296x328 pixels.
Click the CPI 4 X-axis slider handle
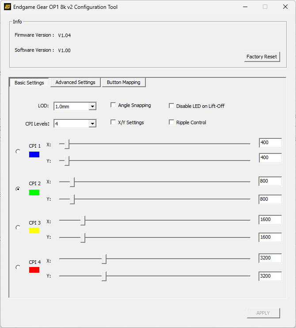[x=104, y=259]
